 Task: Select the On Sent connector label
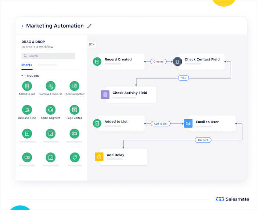(203, 140)
